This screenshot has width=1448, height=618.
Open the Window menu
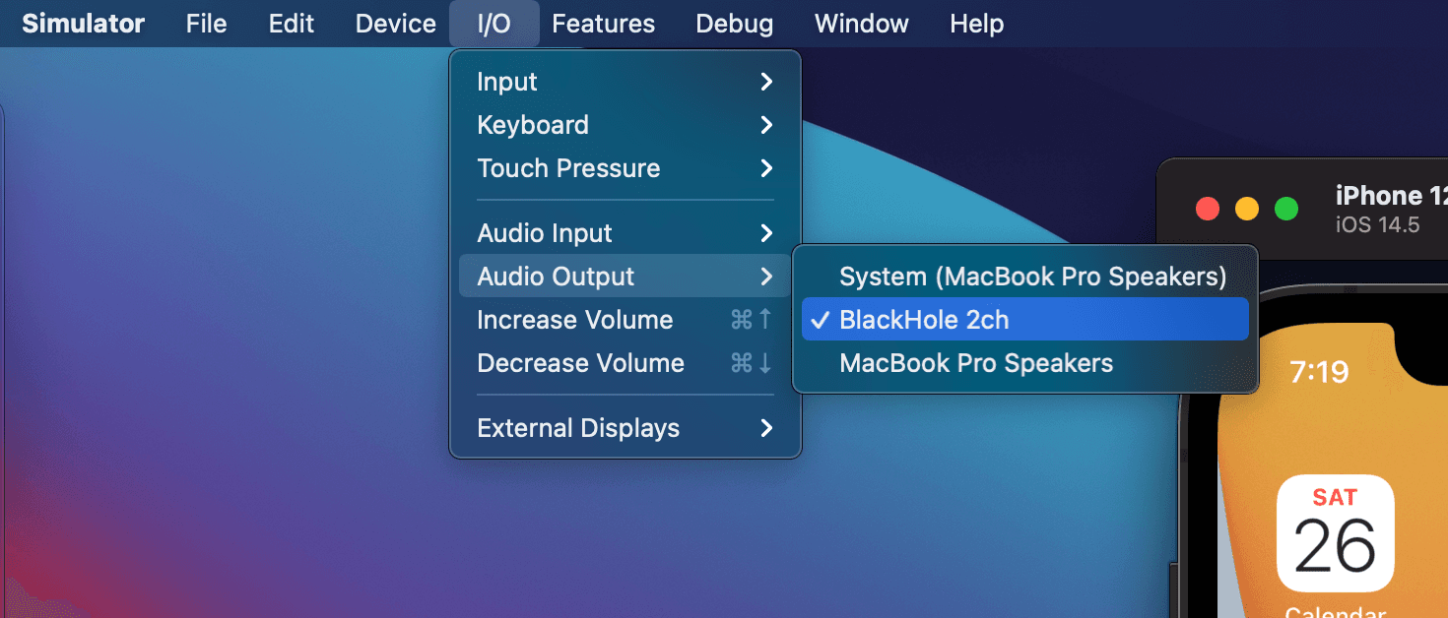coord(861,24)
